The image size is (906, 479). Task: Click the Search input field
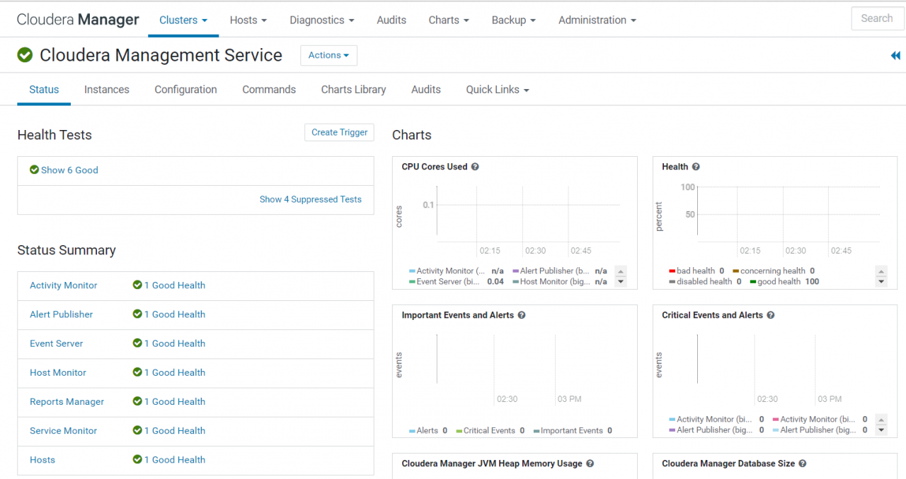tap(878, 19)
